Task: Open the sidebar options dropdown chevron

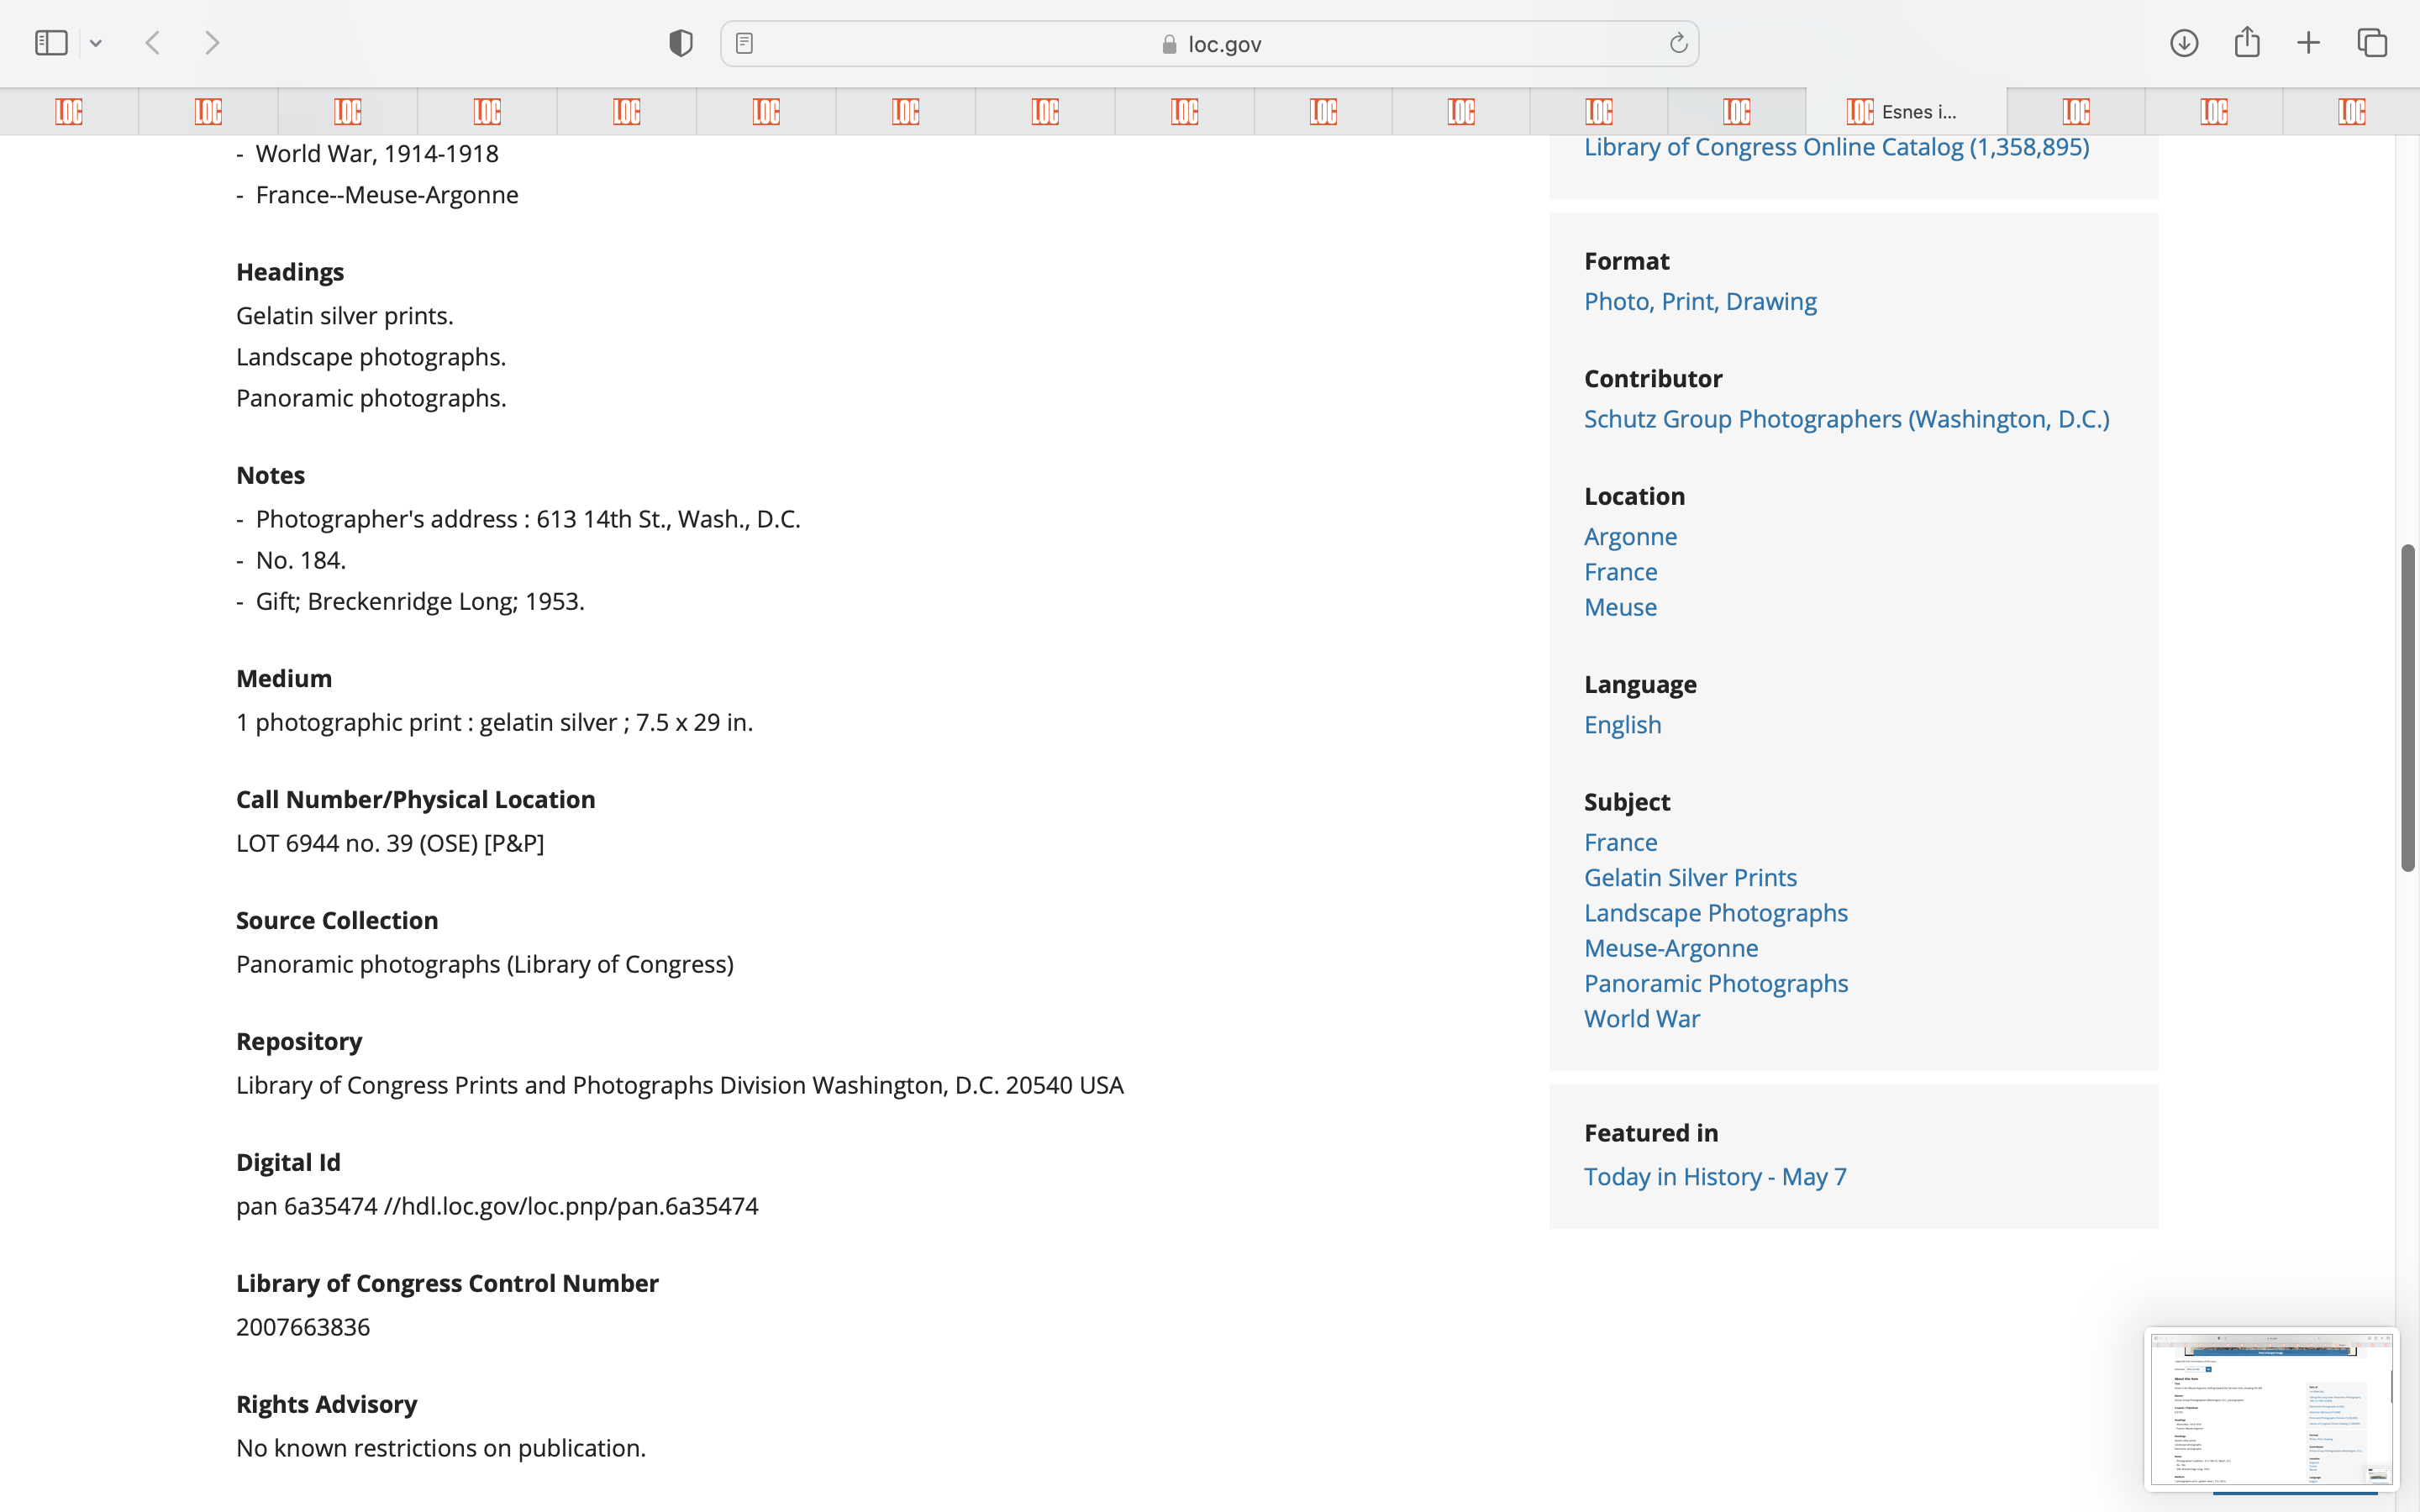Action: [x=96, y=43]
